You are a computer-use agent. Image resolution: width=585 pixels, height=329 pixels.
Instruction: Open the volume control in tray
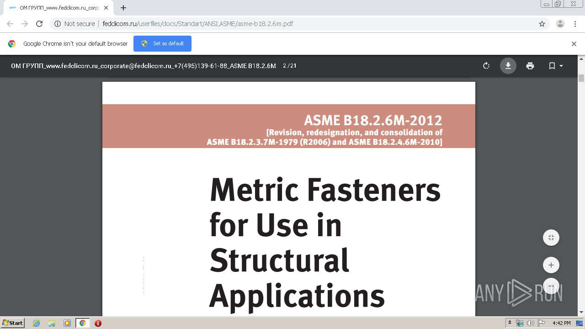pos(530,323)
